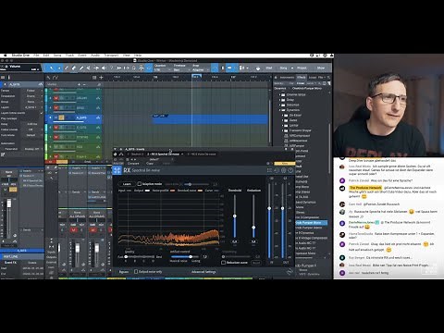The height and width of the screenshot is (333, 444).
Task: Click the question mark help toolbar icon
Action: (x=111, y=68)
